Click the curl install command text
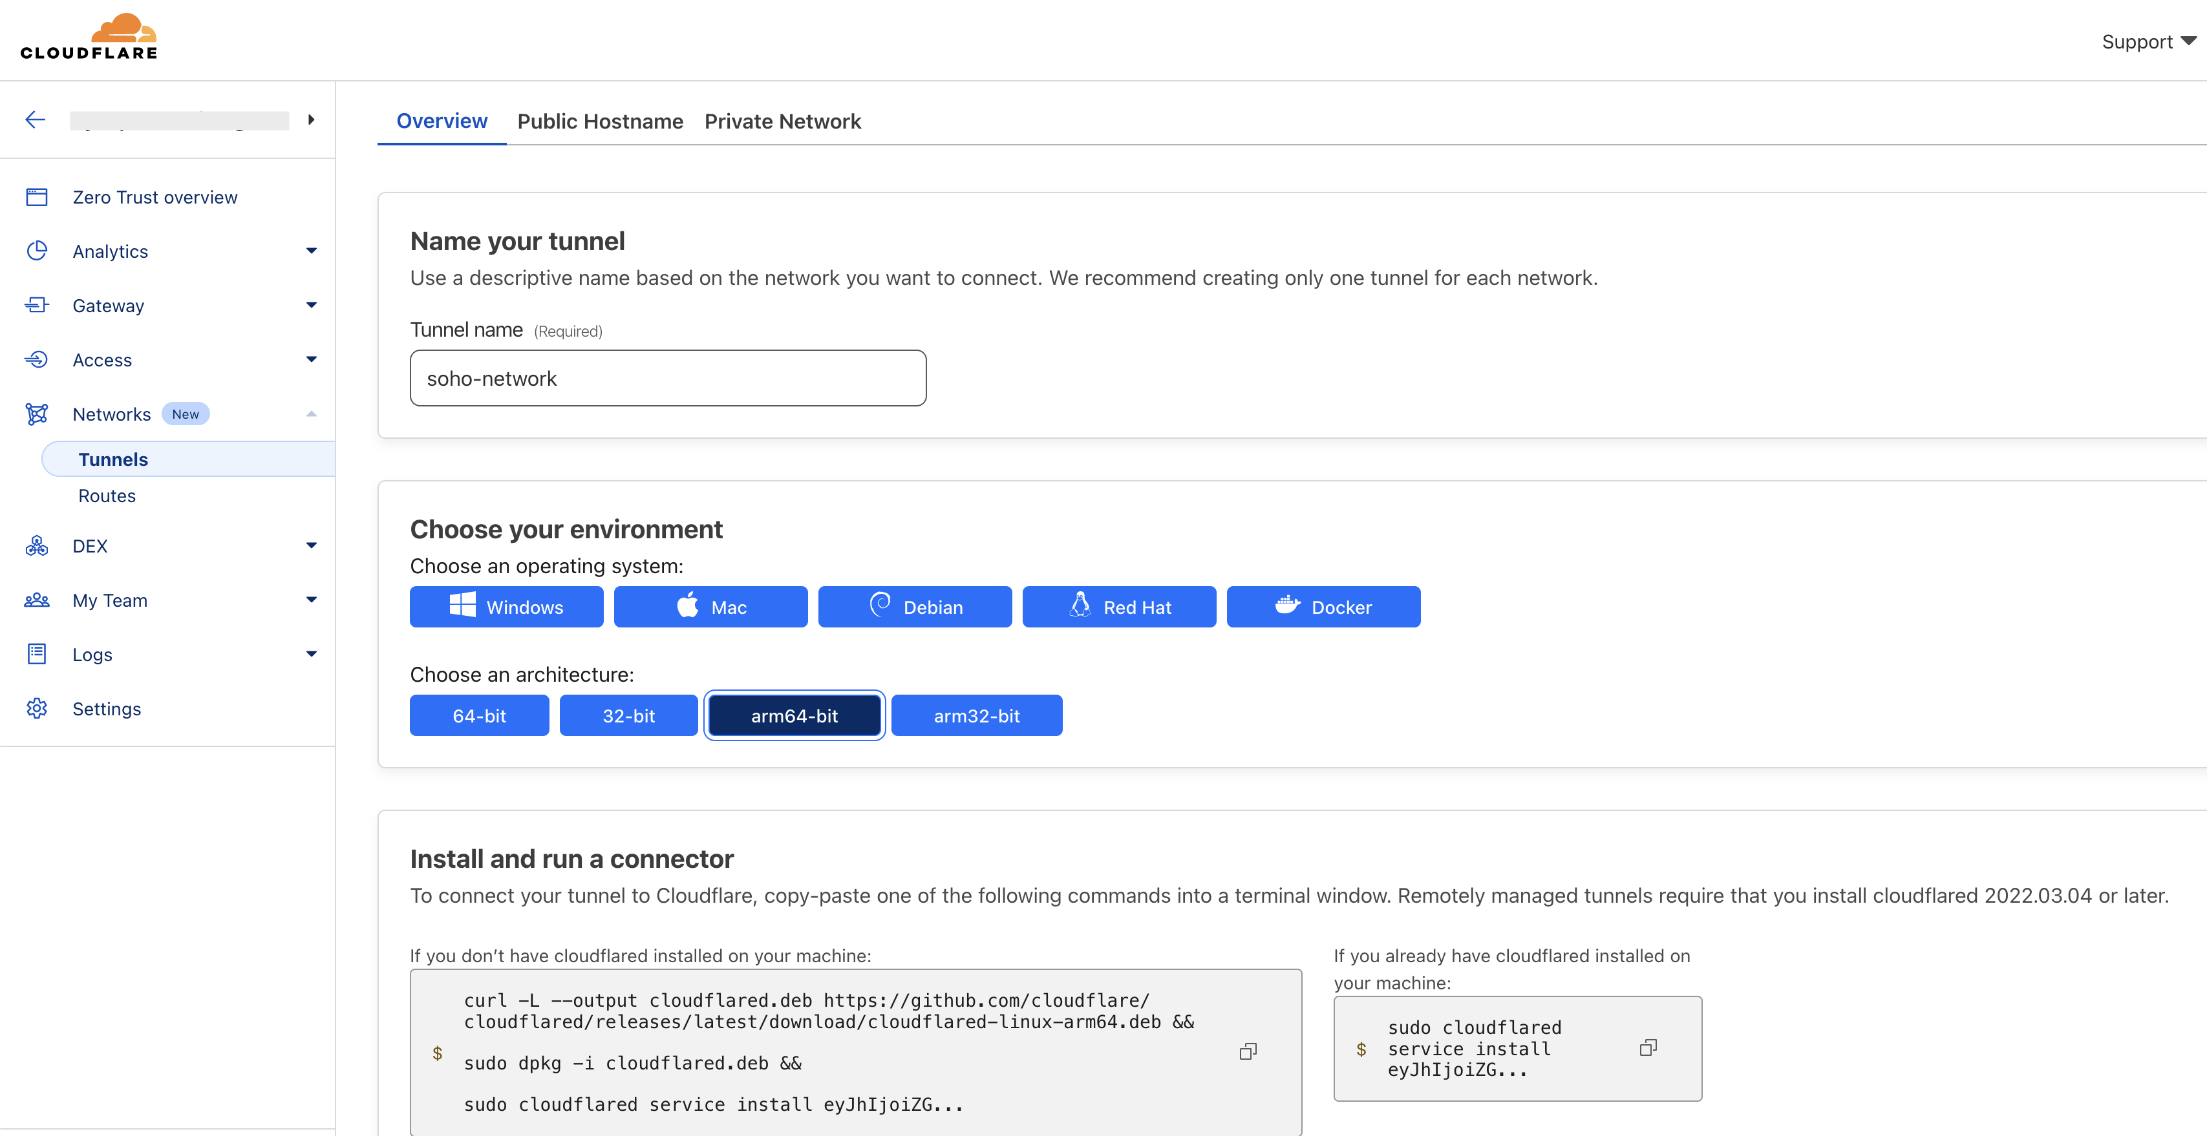Screen dimensions: 2207x1136 [x=829, y=1011]
